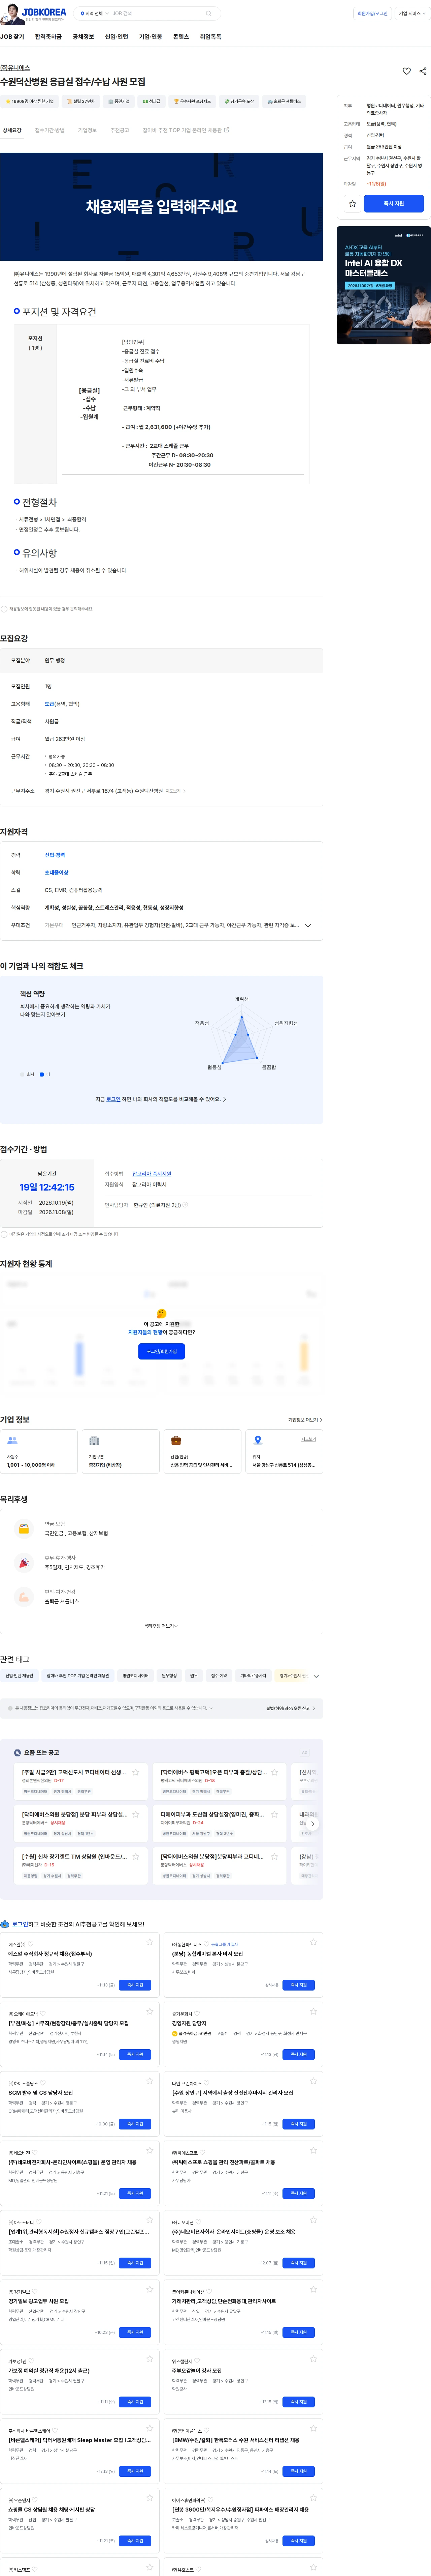
Task: Open the 공채정보 menu
Action: [x=83, y=37]
